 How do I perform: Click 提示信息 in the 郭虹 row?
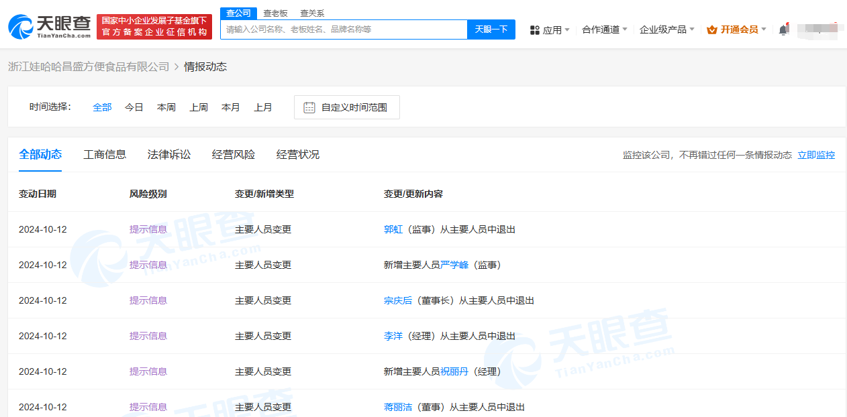tap(148, 229)
